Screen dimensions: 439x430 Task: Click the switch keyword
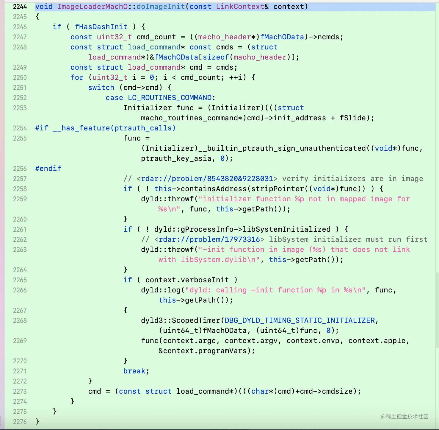point(101,88)
